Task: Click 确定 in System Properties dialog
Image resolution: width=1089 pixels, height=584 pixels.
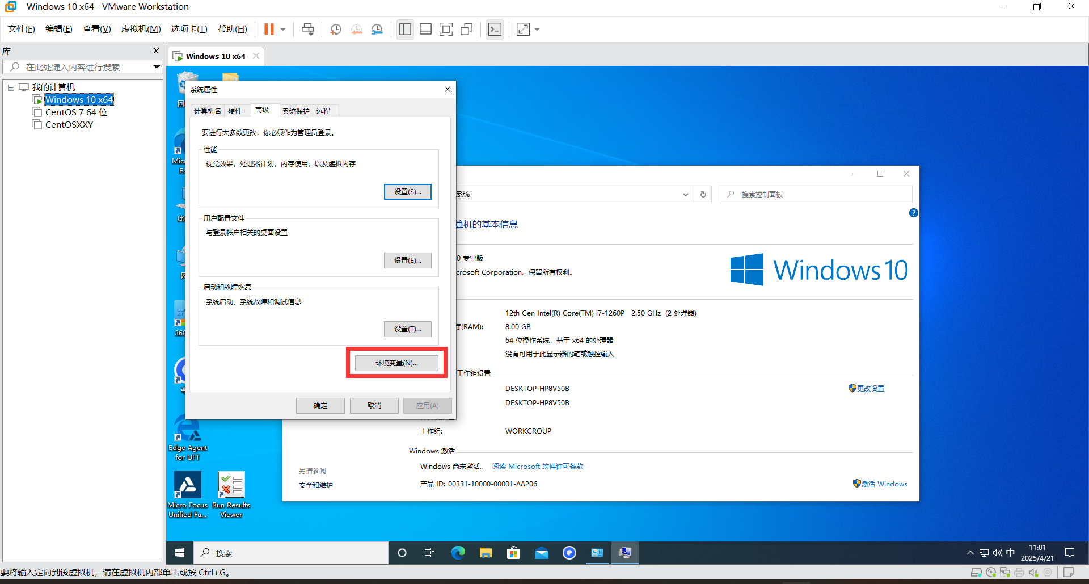Action: pos(320,406)
